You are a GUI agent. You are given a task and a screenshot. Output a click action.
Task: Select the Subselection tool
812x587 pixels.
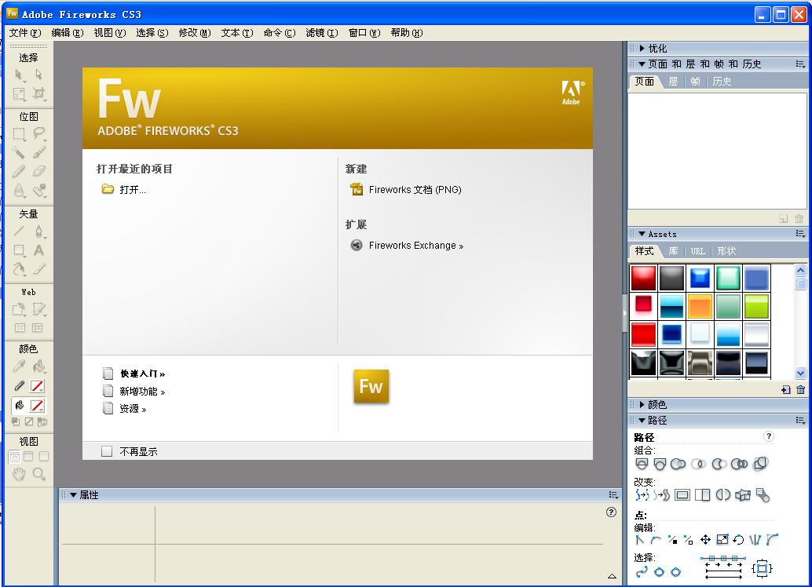pos(38,75)
